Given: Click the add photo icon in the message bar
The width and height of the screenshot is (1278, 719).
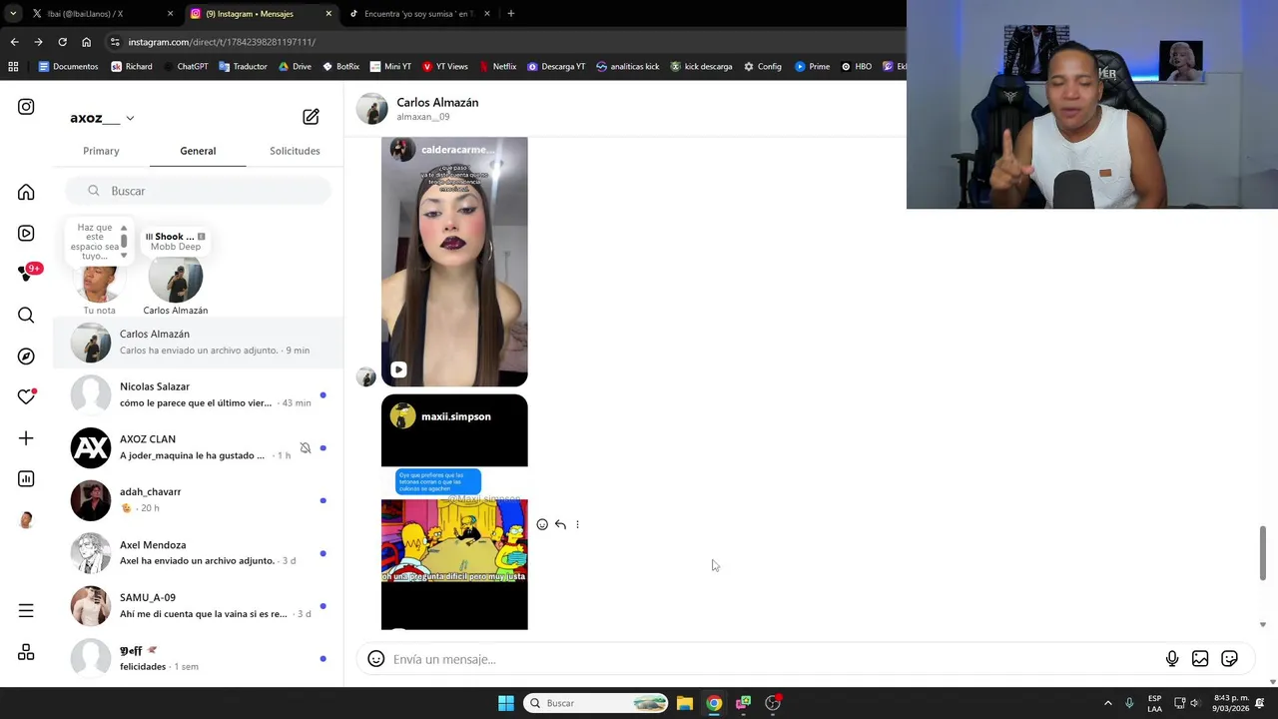Looking at the screenshot, I should point(1200,659).
